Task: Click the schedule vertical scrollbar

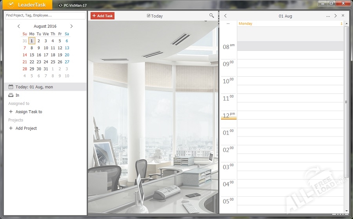Action: tap(346, 102)
